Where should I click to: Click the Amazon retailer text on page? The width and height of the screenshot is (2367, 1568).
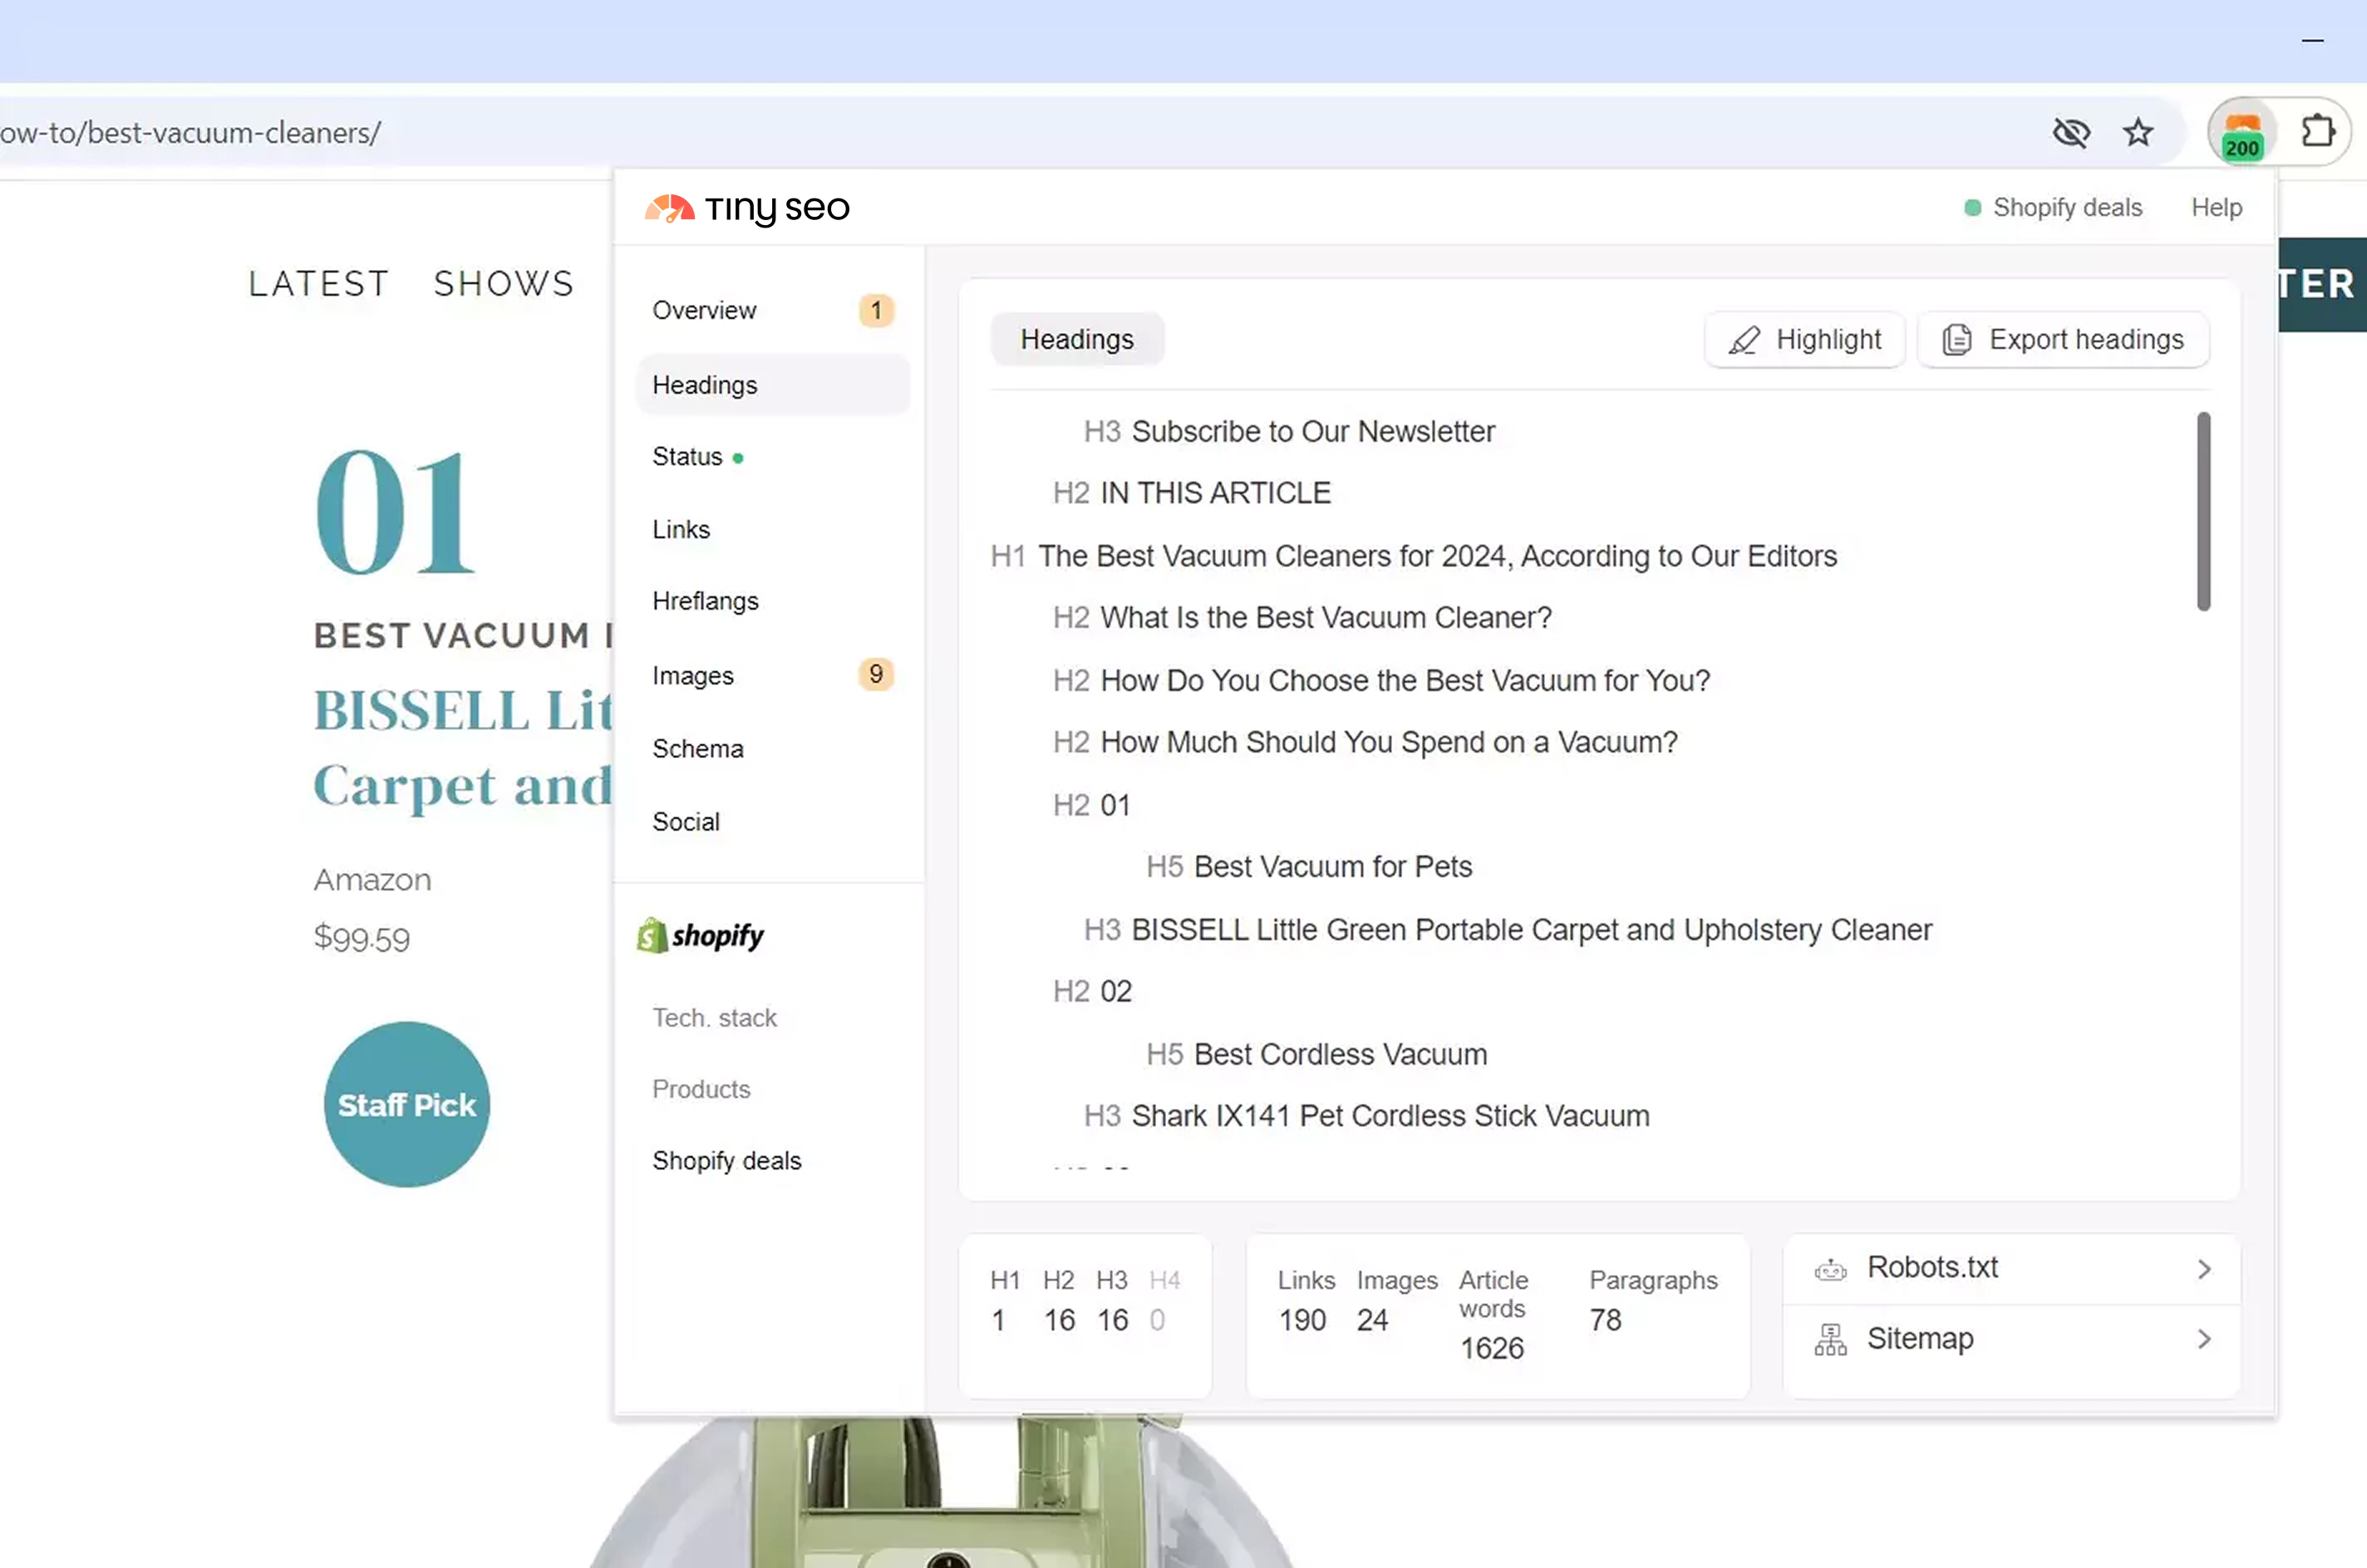point(372,880)
